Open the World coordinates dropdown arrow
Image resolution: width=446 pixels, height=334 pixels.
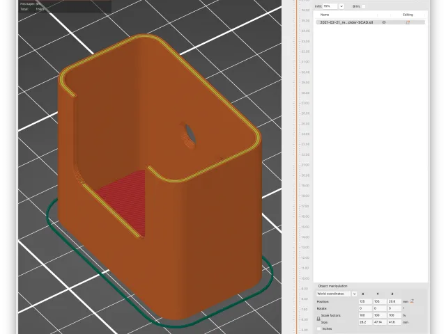354,294
